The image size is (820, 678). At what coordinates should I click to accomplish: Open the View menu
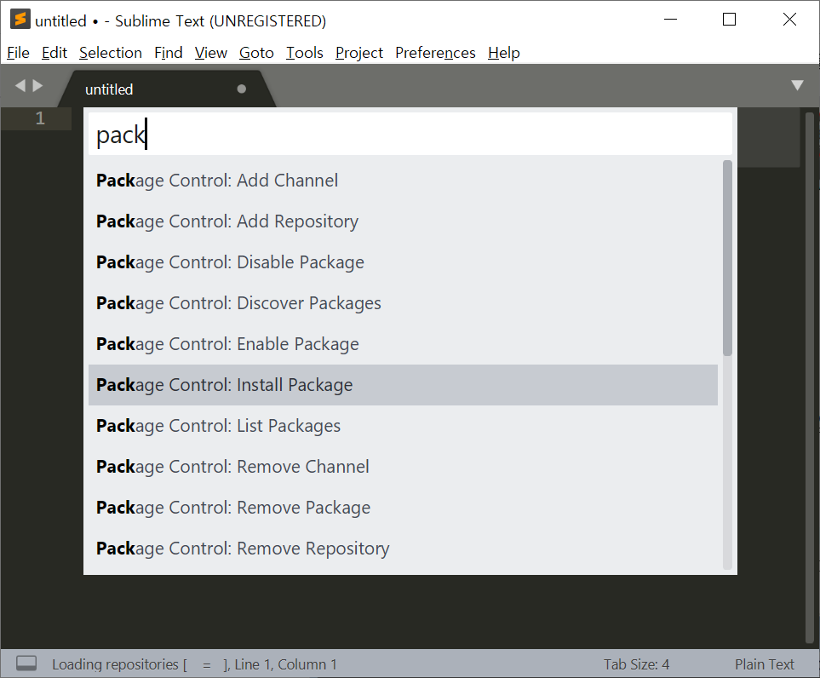tap(211, 53)
